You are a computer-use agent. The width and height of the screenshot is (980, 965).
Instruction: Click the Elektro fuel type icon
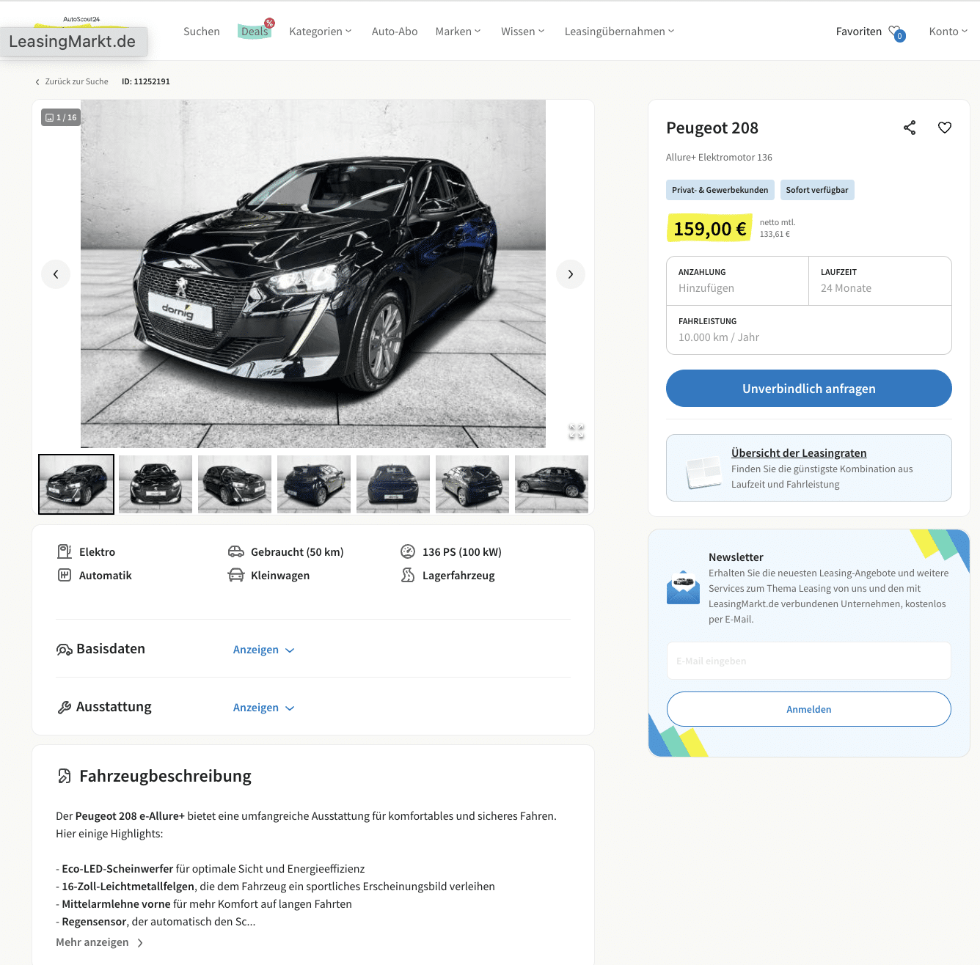[x=65, y=551]
